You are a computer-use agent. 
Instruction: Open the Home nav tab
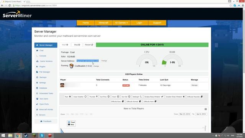(85, 23)
